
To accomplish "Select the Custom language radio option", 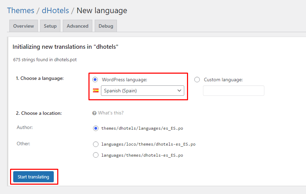I will pos(197,80).
